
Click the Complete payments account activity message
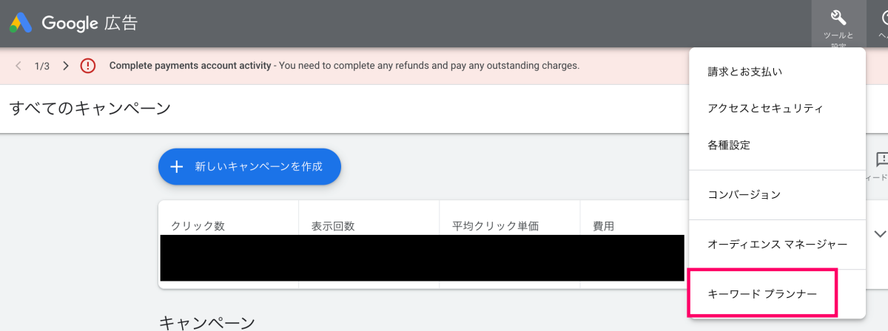(x=344, y=66)
